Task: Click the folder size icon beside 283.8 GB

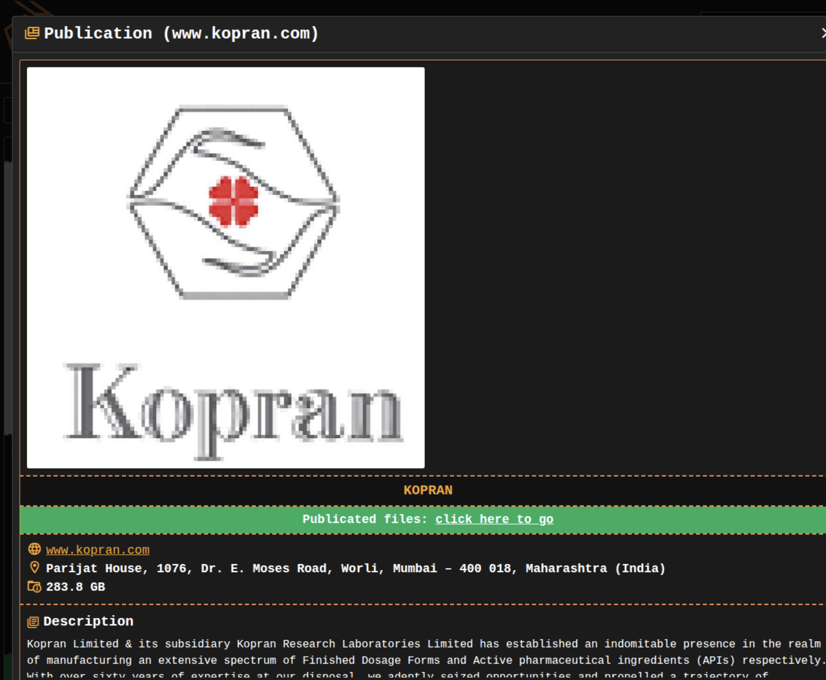Action: click(x=34, y=587)
